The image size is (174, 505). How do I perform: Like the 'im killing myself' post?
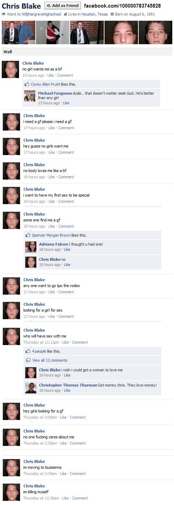click(x=65, y=498)
